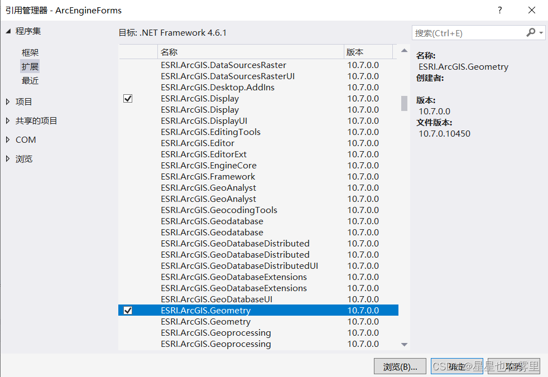Uncheck the ESRI.ArcGIS.Geometry assembly
Image resolution: width=548 pixels, height=377 pixels.
128,310
